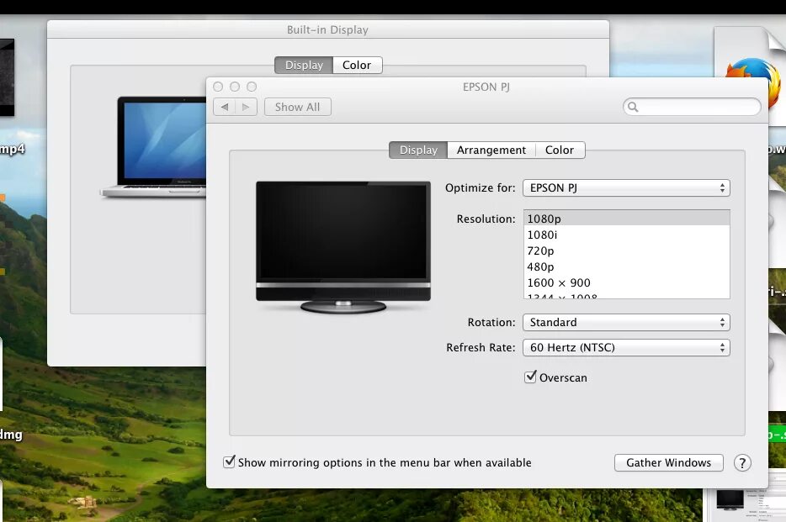The image size is (786, 522).
Task: Toggle Show mirroring options in menu bar checkbox
Action: 229,461
